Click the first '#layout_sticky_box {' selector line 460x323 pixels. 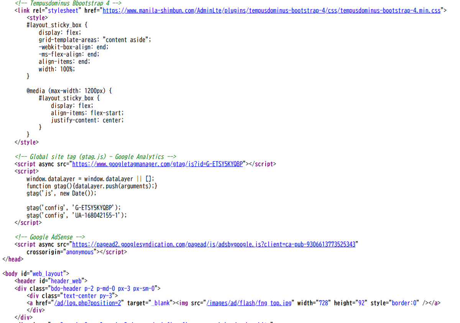pyautogui.click(x=57, y=25)
